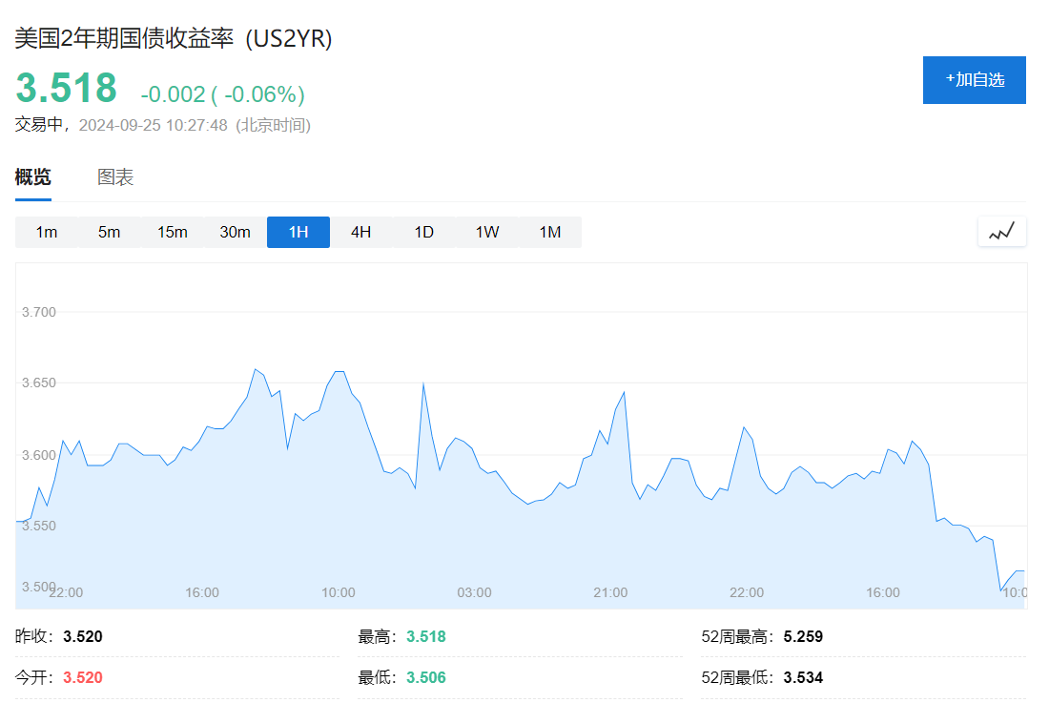Click the 21:00 x-axis time label

click(x=610, y=592)
